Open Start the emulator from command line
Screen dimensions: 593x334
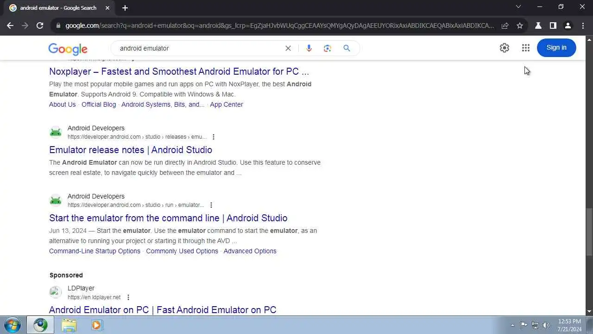(168, 218)
